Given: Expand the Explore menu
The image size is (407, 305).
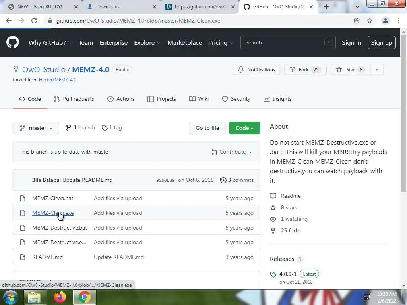Looking at the screenshot, I should 147,43.
